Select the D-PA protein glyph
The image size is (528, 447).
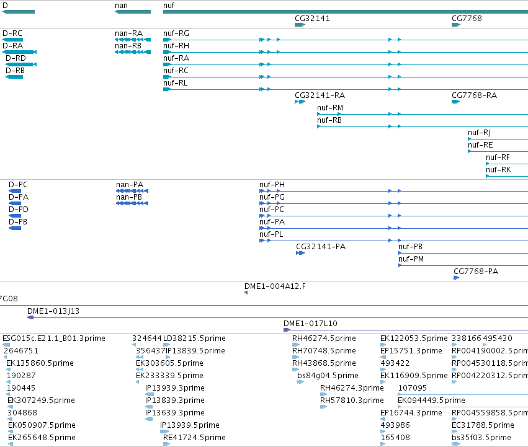click(x=15, y=203)
